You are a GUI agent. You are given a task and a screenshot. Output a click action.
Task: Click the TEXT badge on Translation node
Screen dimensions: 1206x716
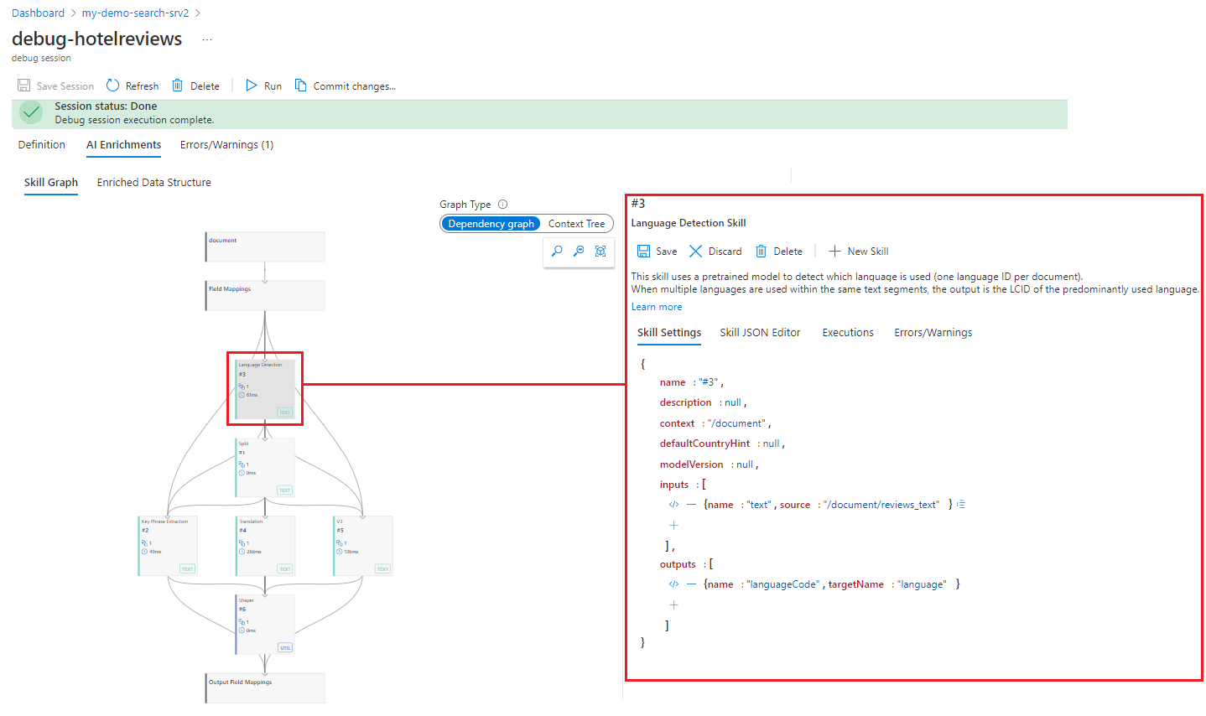click(285, 569)
